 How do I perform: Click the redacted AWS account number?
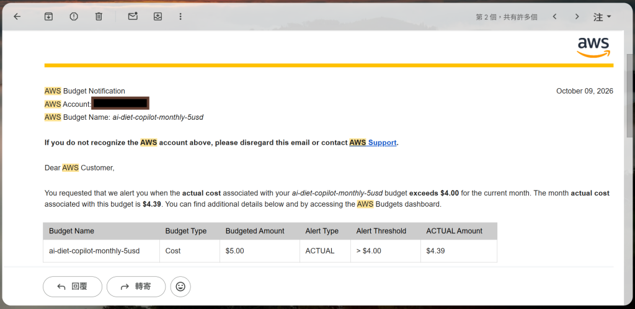click(120, 103)
